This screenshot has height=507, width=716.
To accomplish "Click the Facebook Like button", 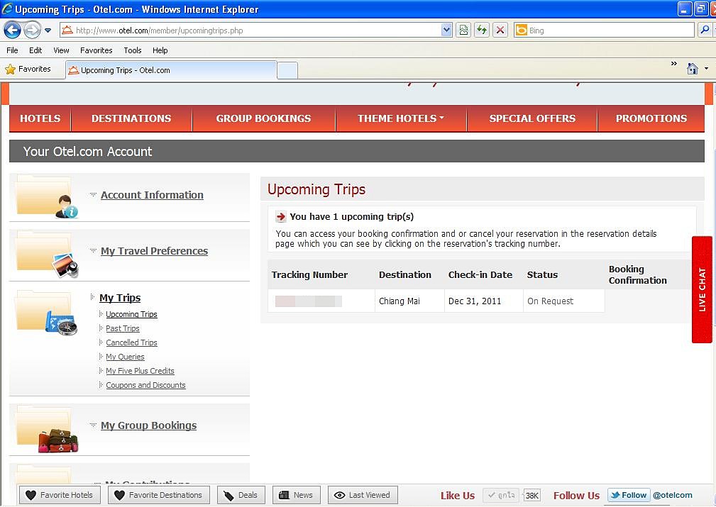I will (501, 495).
